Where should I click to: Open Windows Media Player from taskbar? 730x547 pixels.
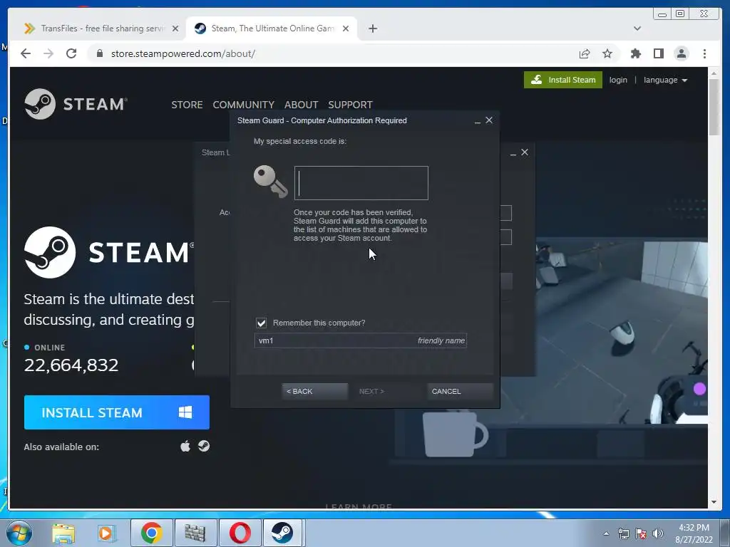pos(106,533)
